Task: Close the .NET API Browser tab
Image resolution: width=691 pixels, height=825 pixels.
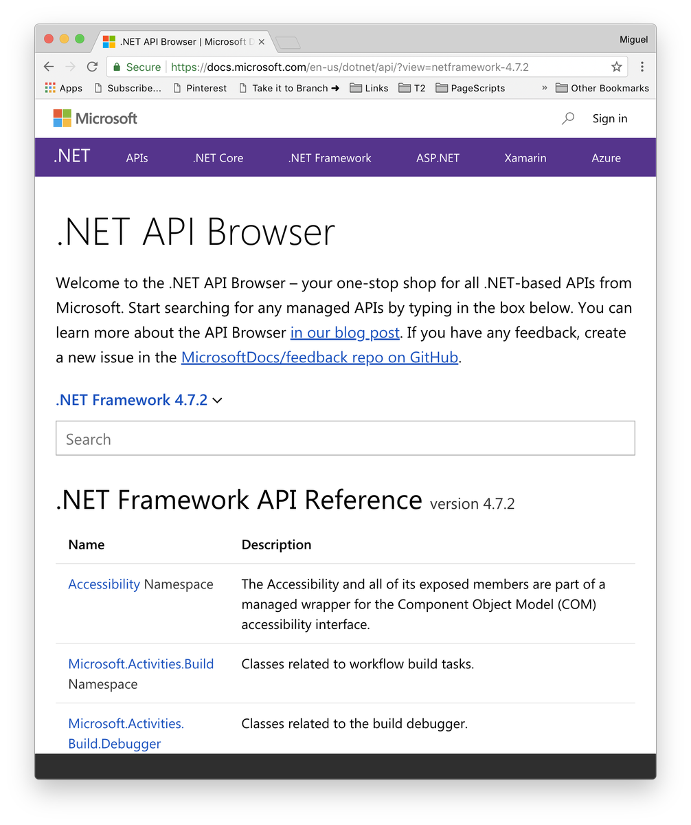Action: click(x=261, y=42)
